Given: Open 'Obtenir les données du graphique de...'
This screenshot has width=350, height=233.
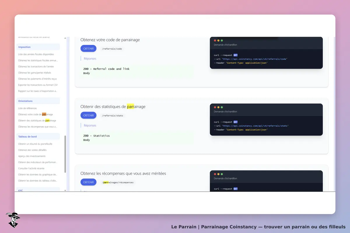Looking at the screenshot, I should click(38, 174).
